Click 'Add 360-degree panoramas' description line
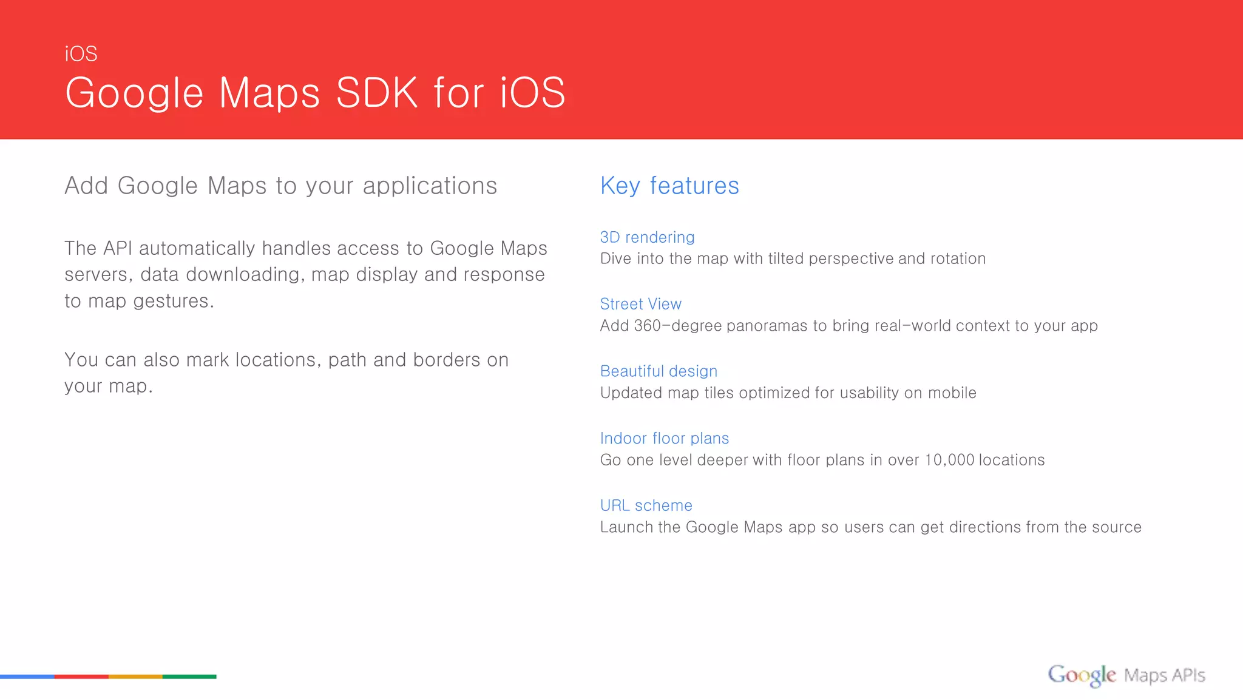The width and height of the screenshot is (1243, 699). point(849,326)
